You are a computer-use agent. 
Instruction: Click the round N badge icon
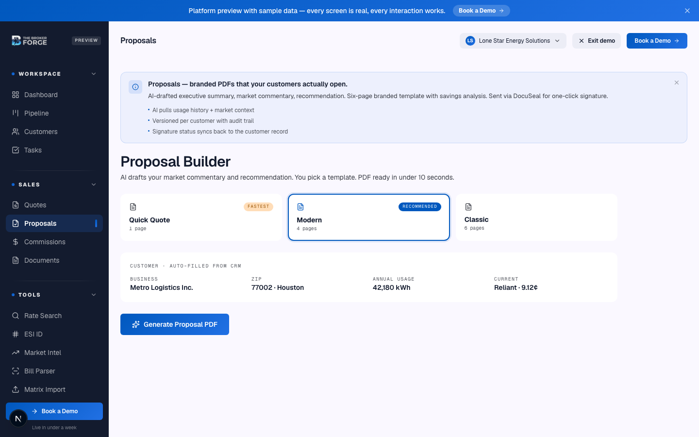pyautogui.click(x=18, y=419)
